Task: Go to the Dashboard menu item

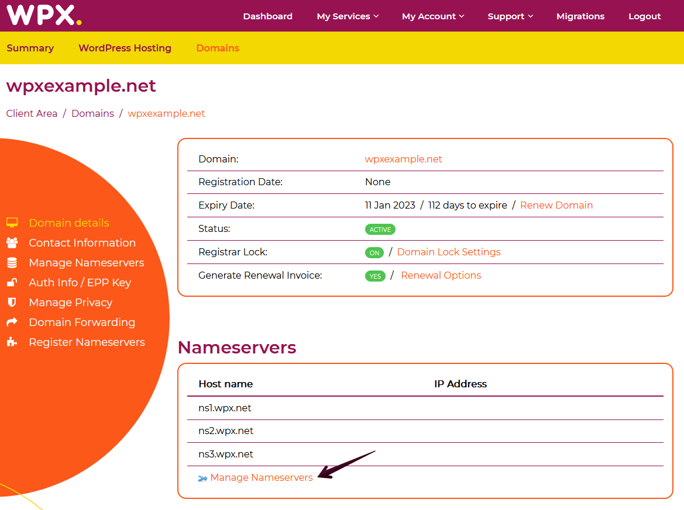Action: pos(267,16)
